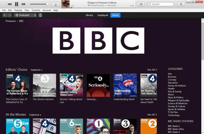Open Curious Cases of Rutherford & Fry artwork
The image size is (204, 134).
coord(18,85)
